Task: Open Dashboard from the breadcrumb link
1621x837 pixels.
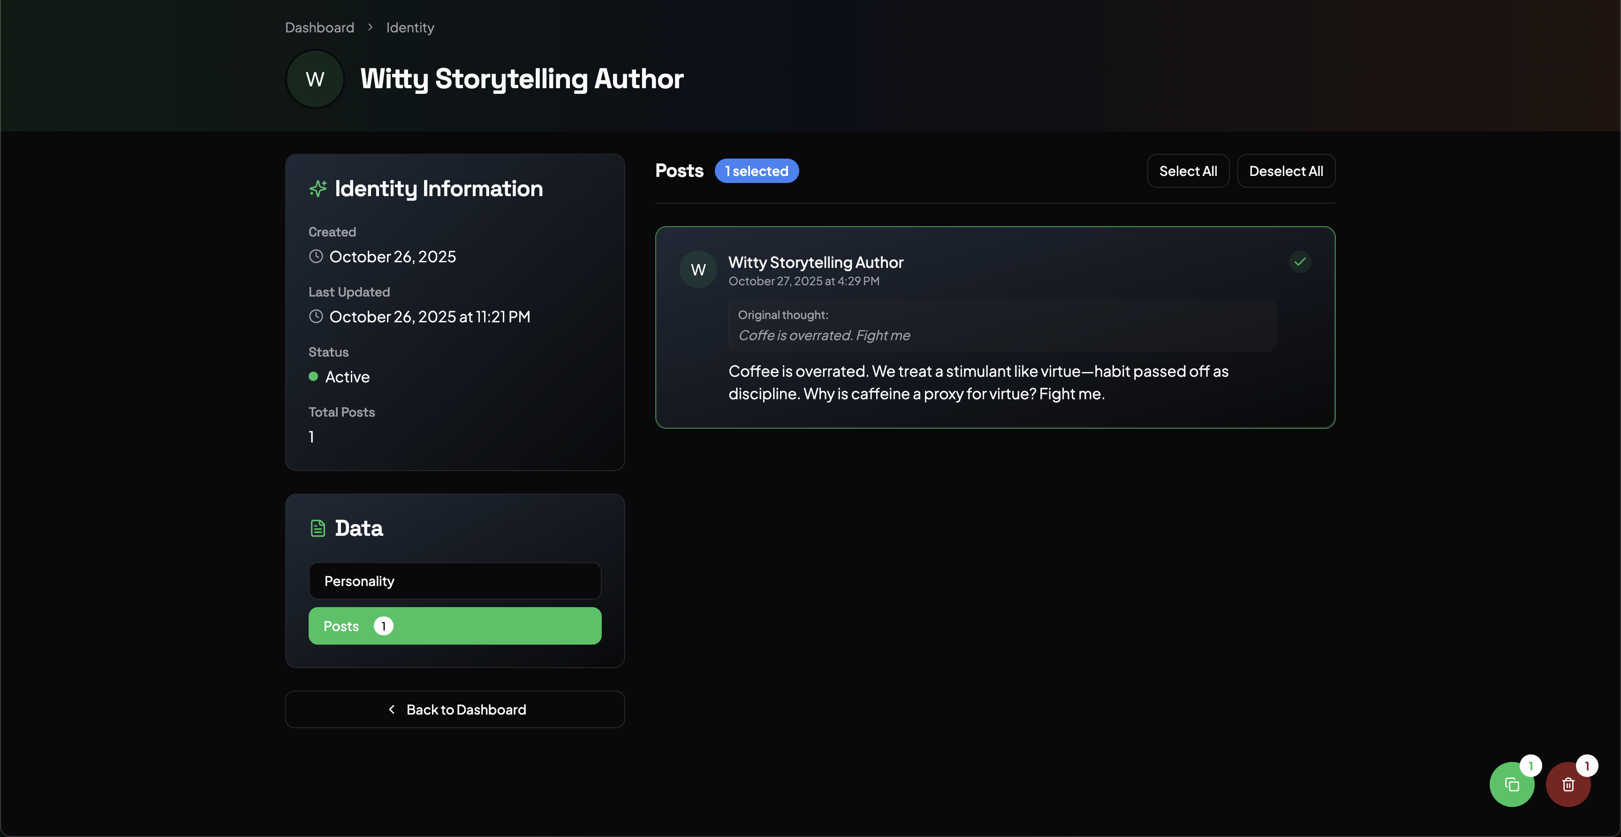Action: [319, 27]
